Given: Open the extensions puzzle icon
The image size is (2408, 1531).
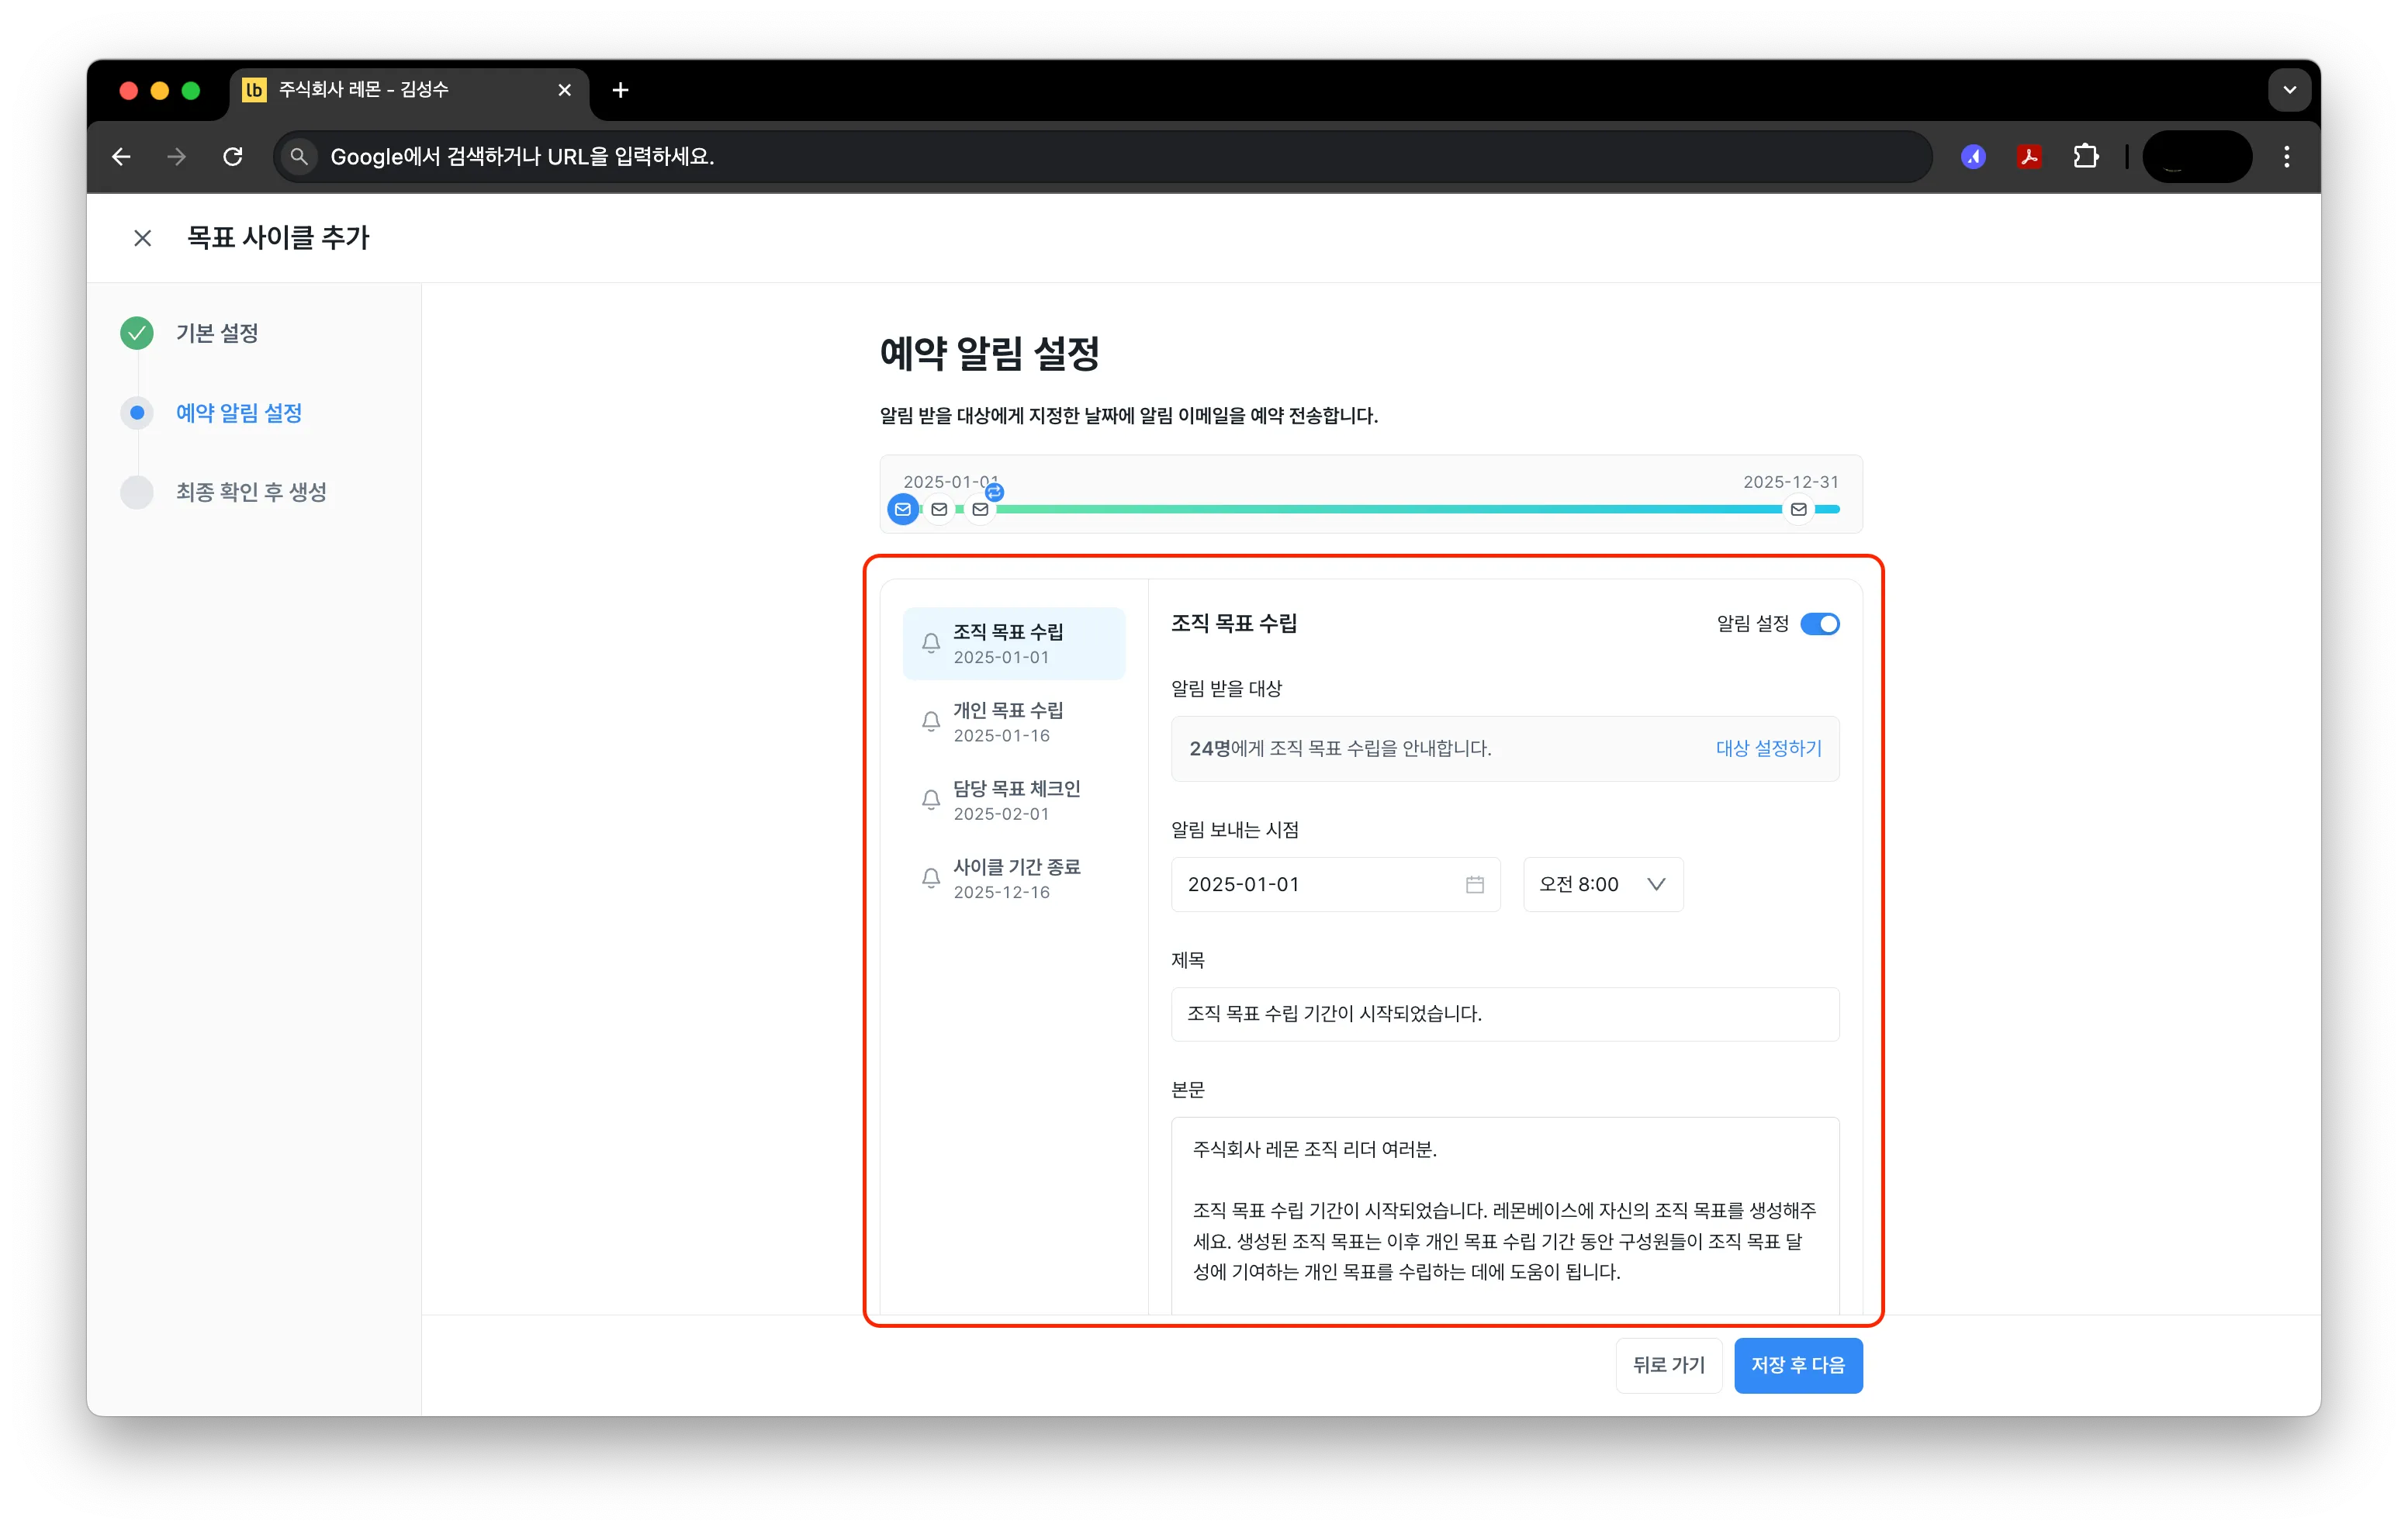Looking at the screenshot, I should coord(2085,157).
